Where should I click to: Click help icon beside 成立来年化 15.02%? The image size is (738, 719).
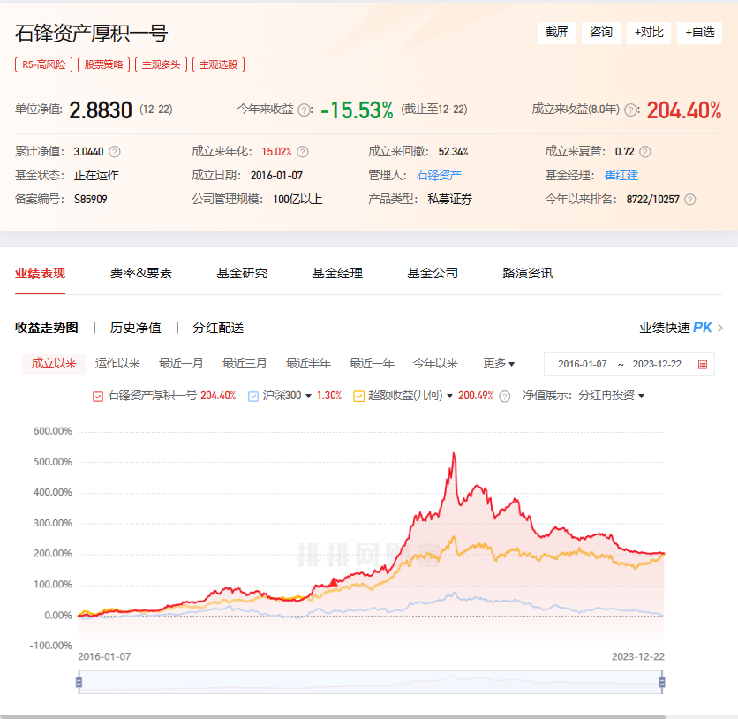(x=303, y=152)
